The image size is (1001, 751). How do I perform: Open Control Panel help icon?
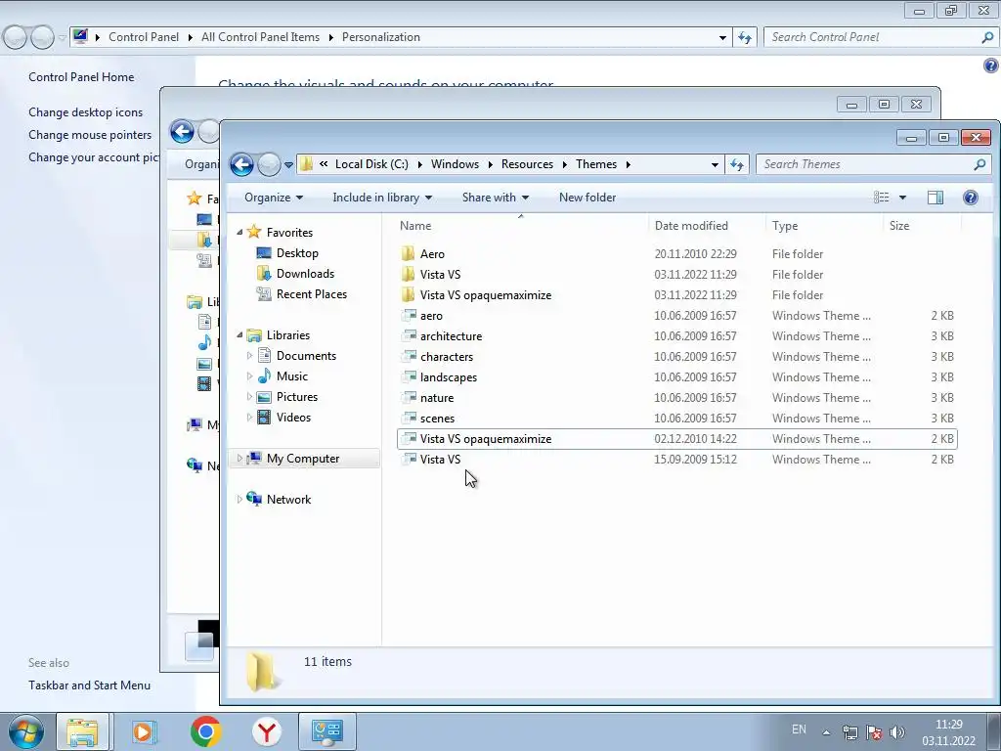tap(991, 66)
